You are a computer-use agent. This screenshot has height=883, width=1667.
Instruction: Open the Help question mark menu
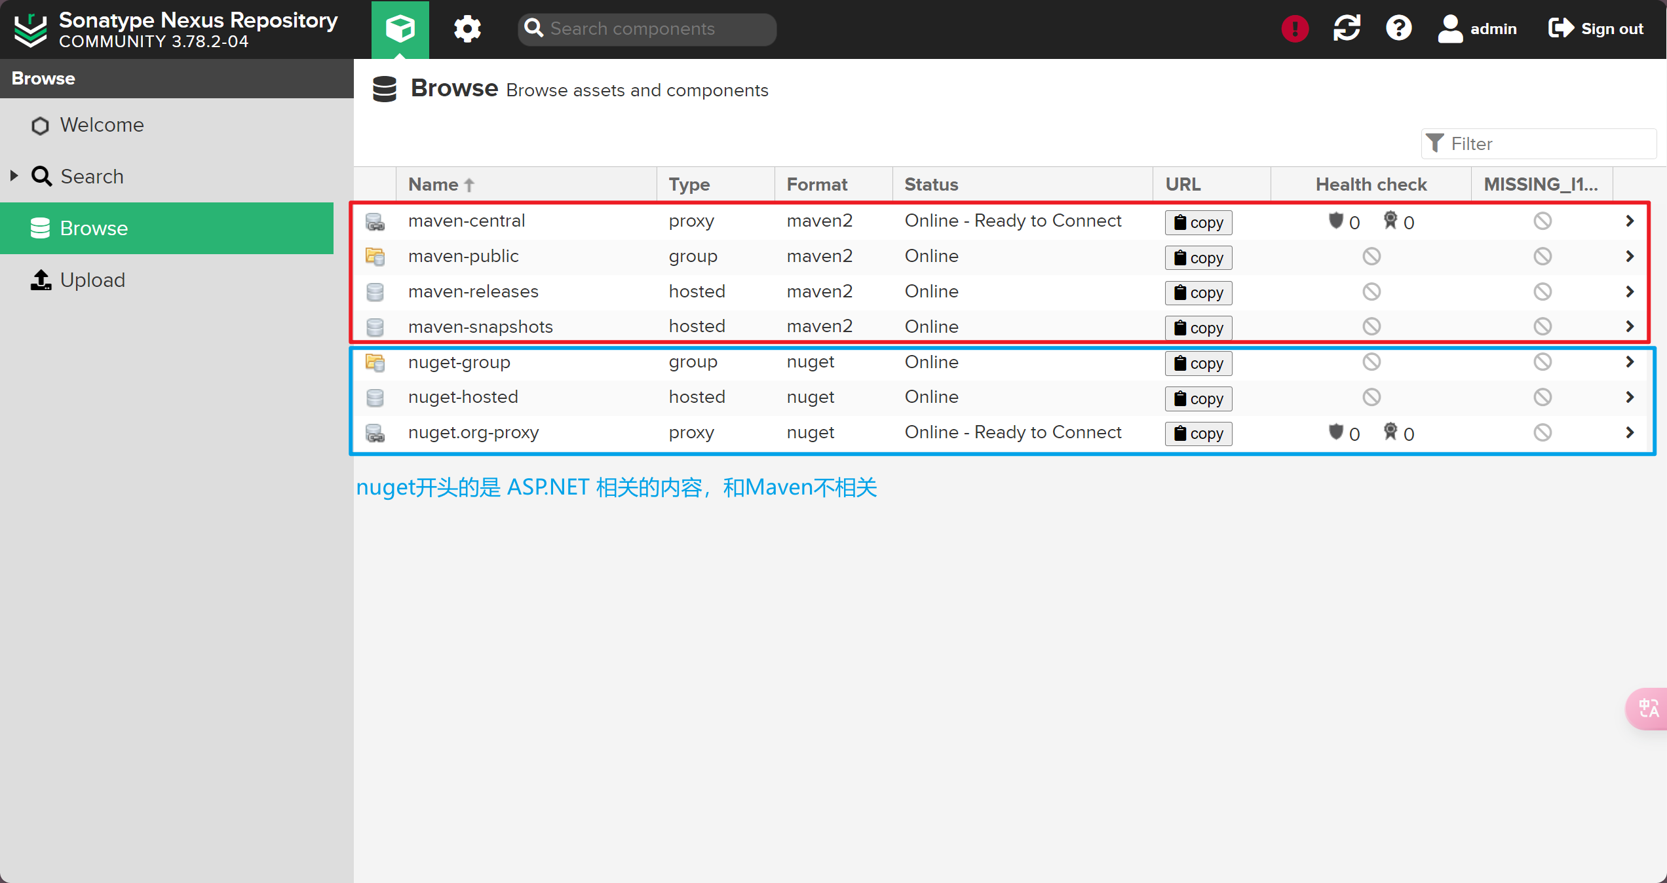[1398, 29]
